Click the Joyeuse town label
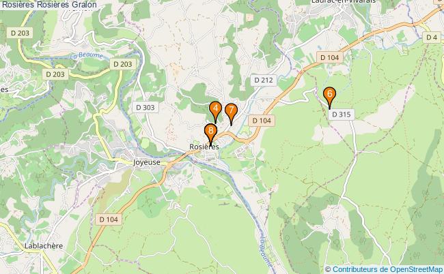 coord(147,162)
